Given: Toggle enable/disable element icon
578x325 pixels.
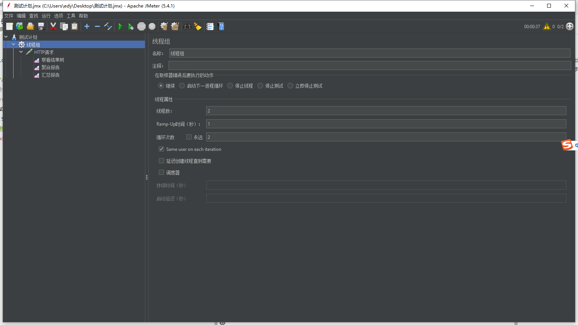Looking at the screenshot, I should tap(108, 26).
